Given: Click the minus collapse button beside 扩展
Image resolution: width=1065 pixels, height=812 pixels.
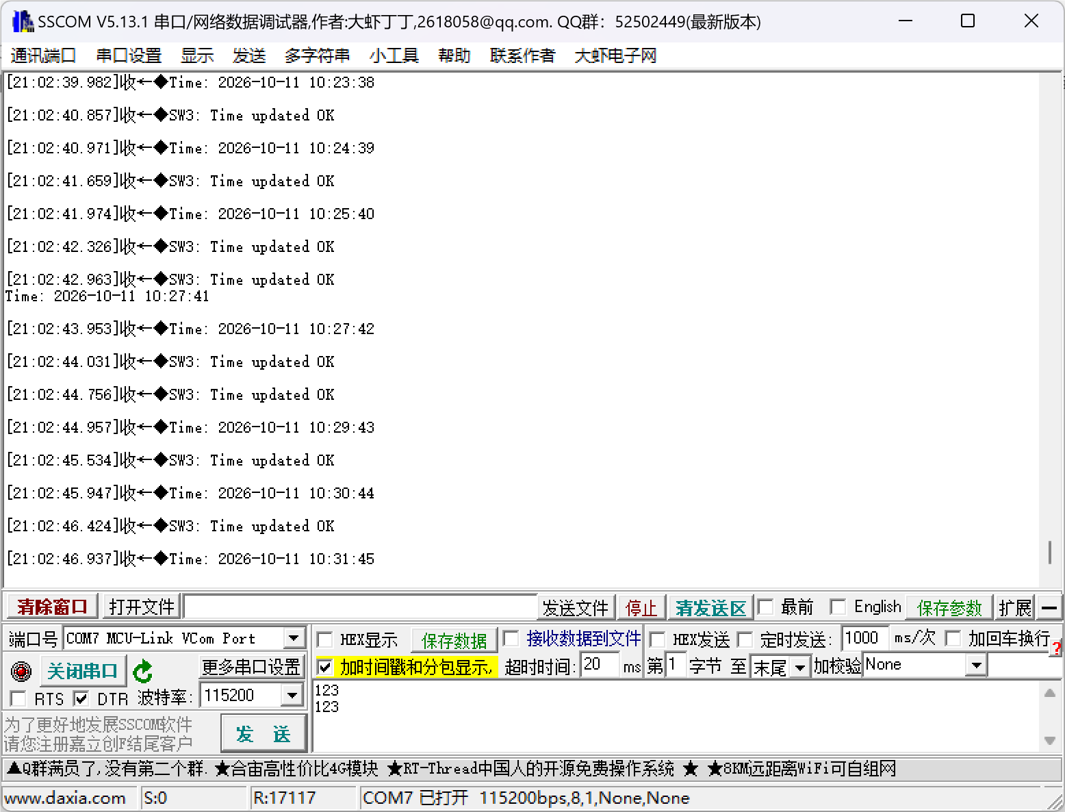Looking at the screenshot, I should (1049, 607).
